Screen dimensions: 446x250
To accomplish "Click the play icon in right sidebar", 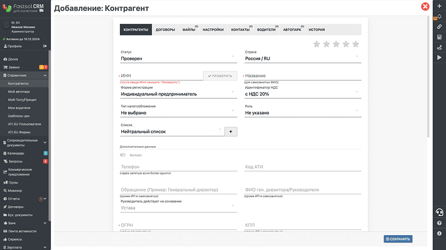I will coord(439,58).
